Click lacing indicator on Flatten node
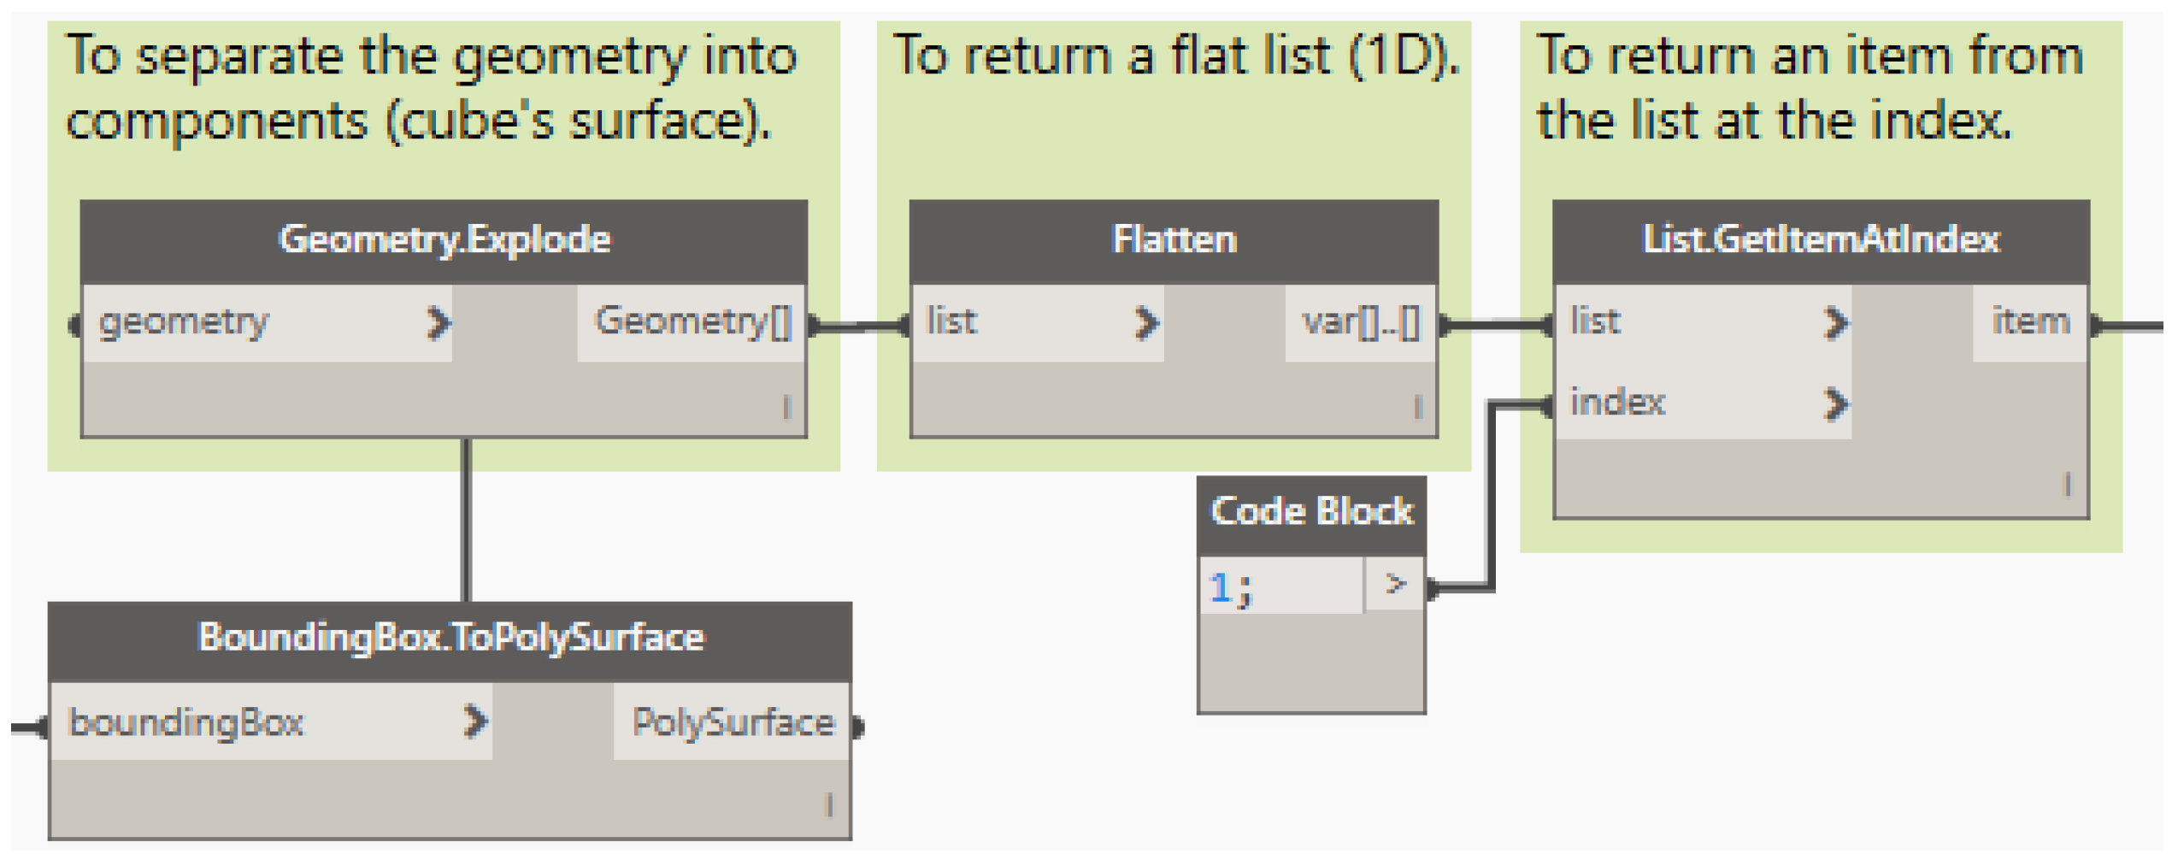This screenshot has width=2178, height=854. tap(1417, 407)
